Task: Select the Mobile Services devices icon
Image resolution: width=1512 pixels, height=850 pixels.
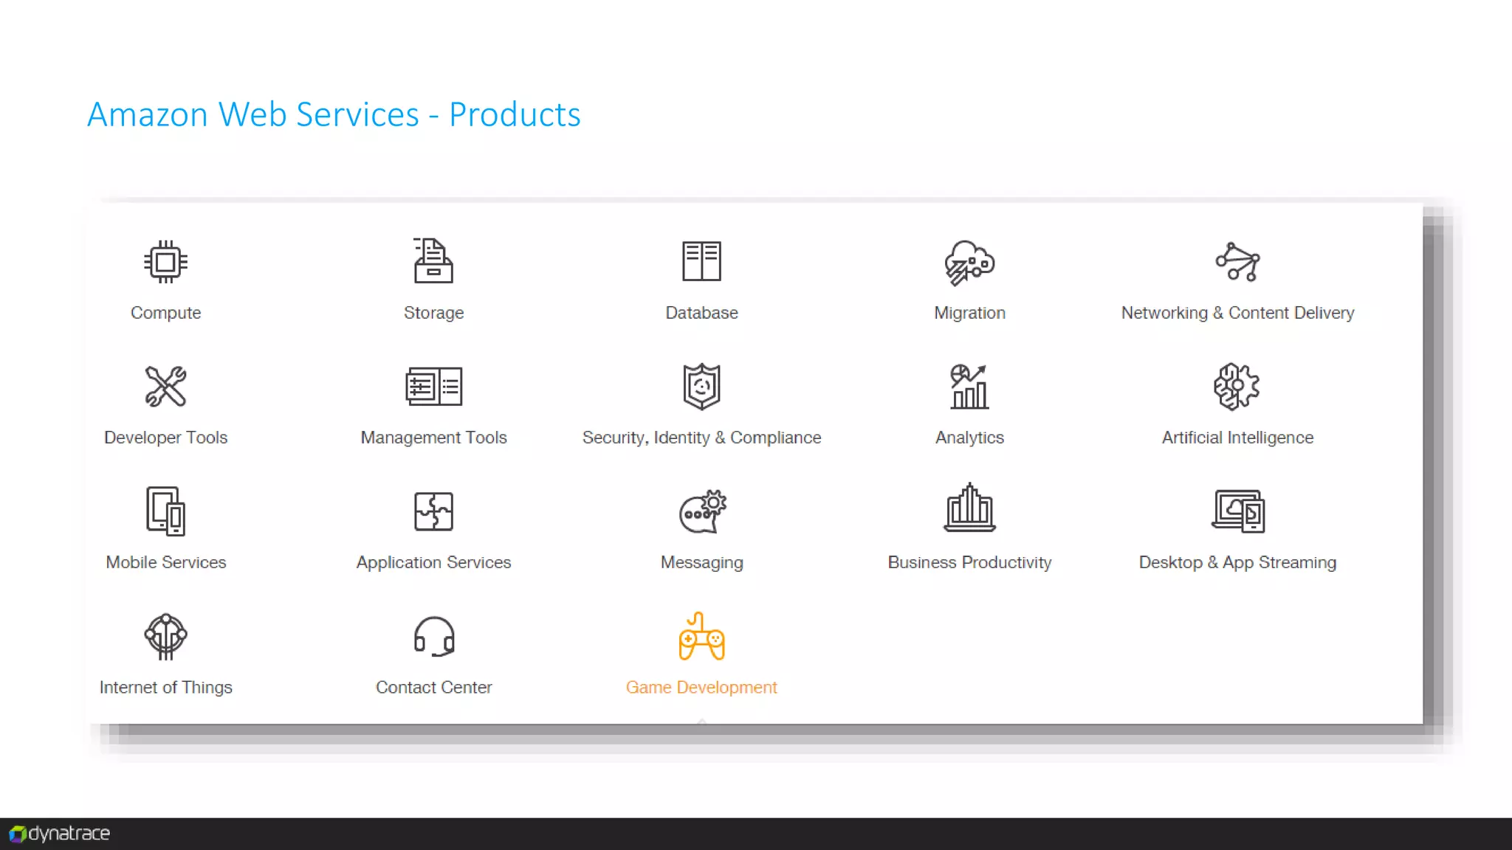Action: tap(165, 511)
